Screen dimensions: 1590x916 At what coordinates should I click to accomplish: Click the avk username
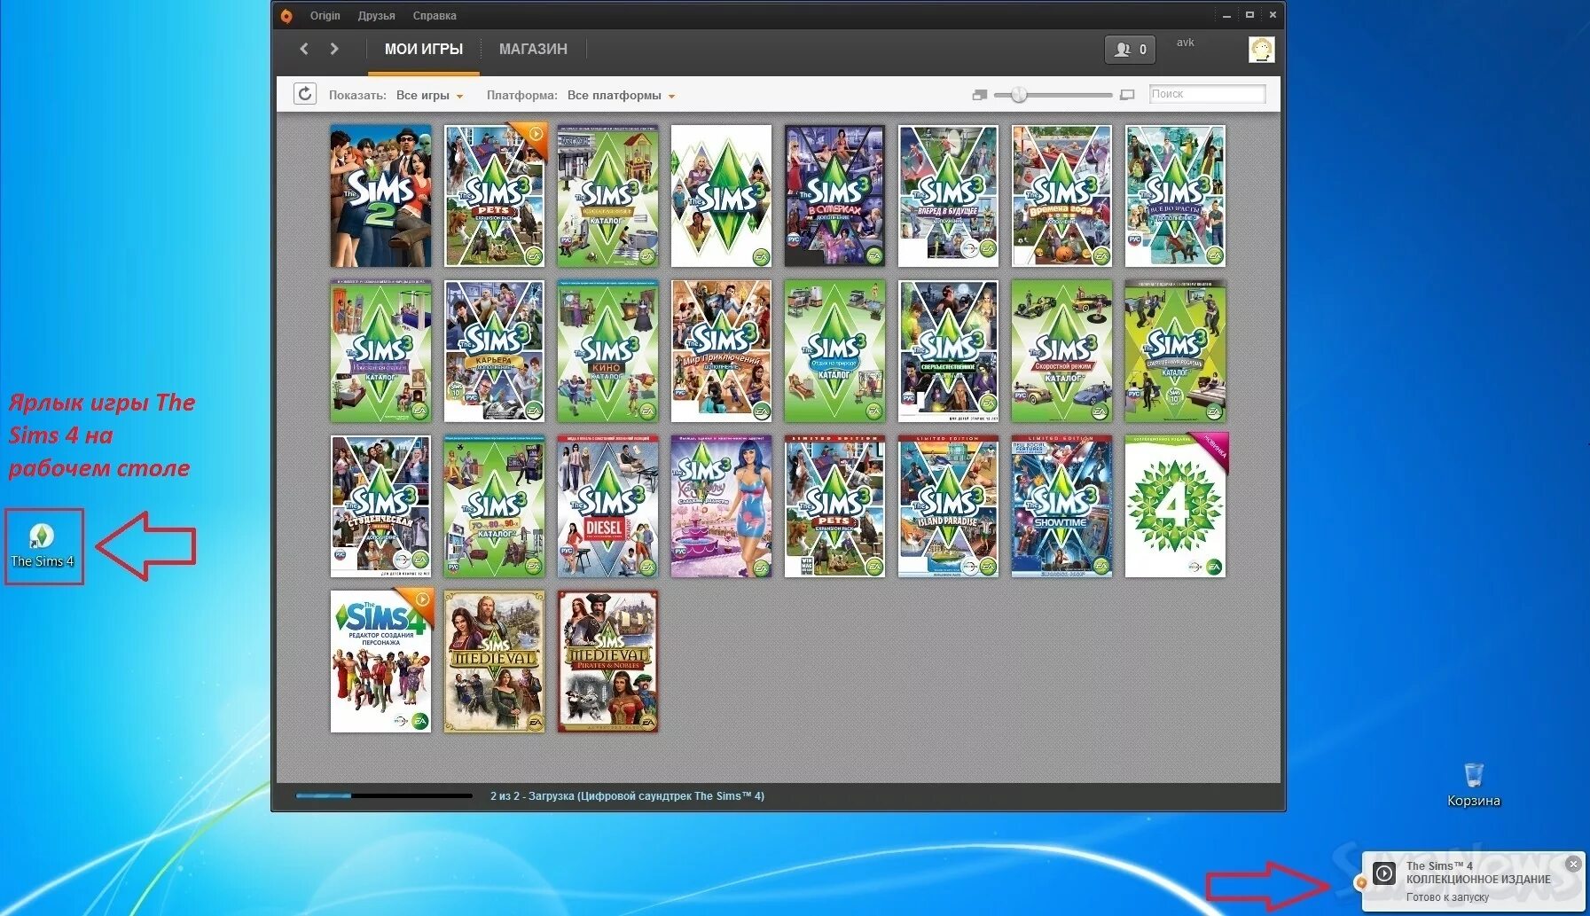pos(1186,43)
